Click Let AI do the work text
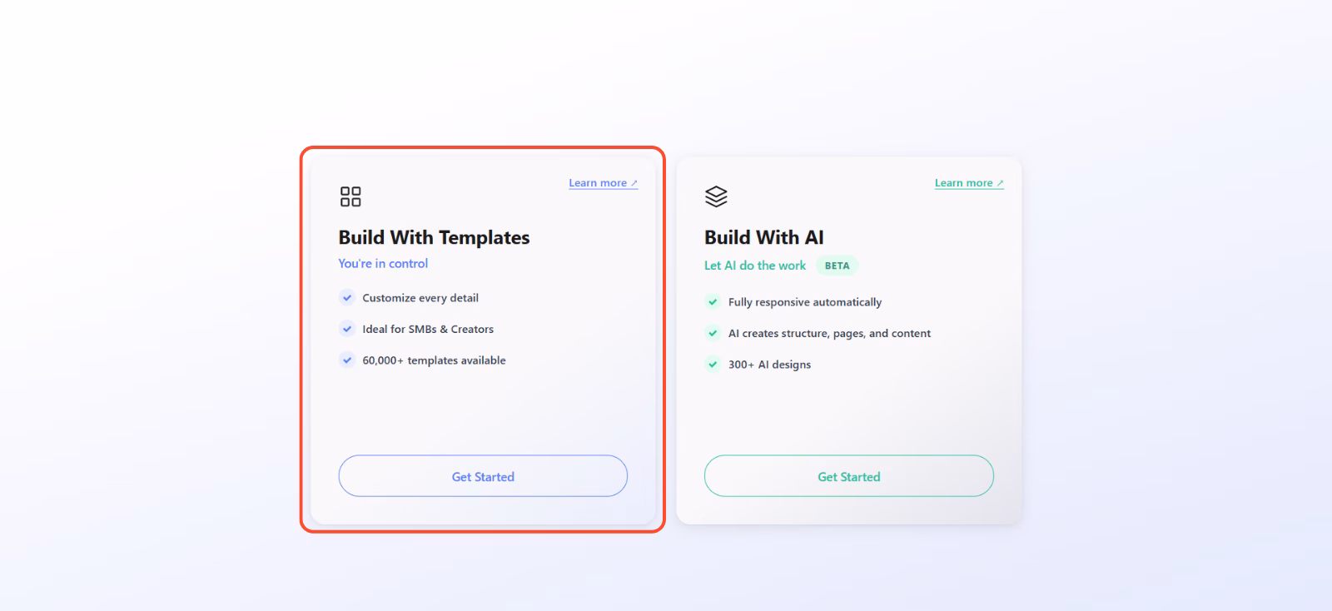 [755, 266]
